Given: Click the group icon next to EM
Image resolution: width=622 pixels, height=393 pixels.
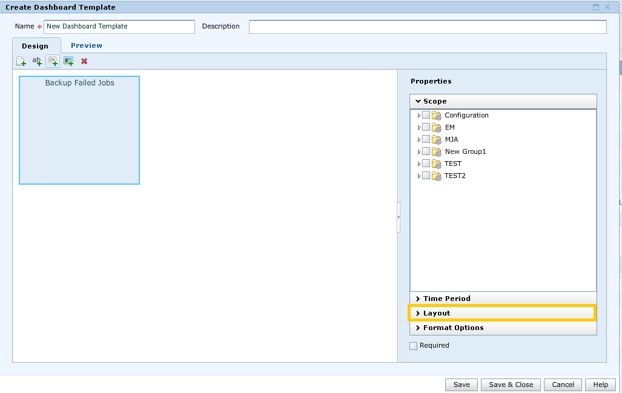Looking at the screenshot, I should point(437,127).
